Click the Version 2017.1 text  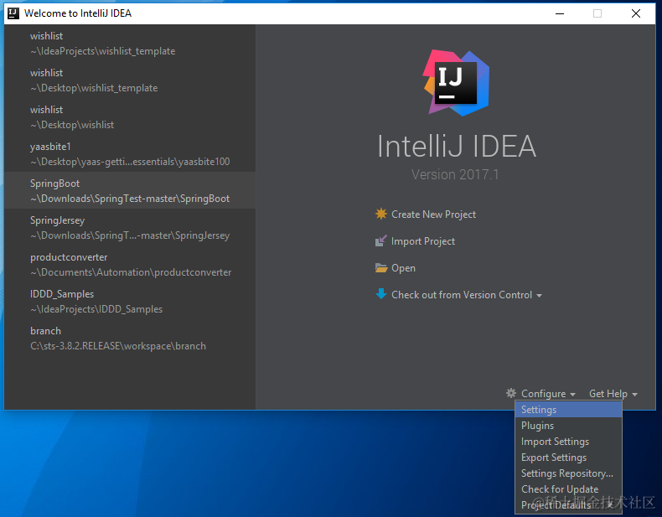click(455, 174)
